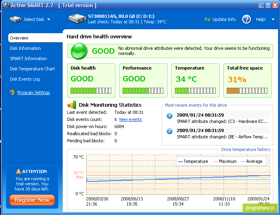Screen dimensions: 280x215
Task: Minimize the Active SMART window
Action: [261, 5]
